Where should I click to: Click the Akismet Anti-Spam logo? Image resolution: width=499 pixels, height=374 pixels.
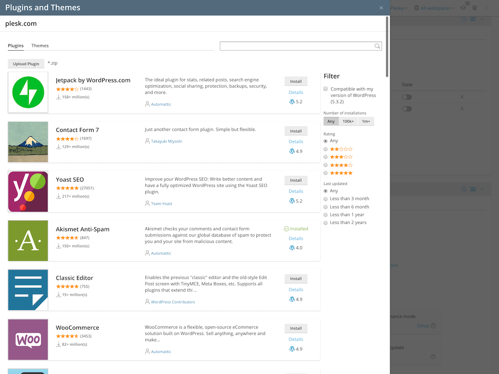(28, 241)
